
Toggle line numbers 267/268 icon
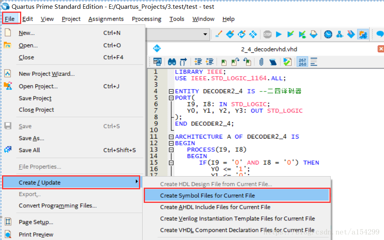click(x=302, y=62)
